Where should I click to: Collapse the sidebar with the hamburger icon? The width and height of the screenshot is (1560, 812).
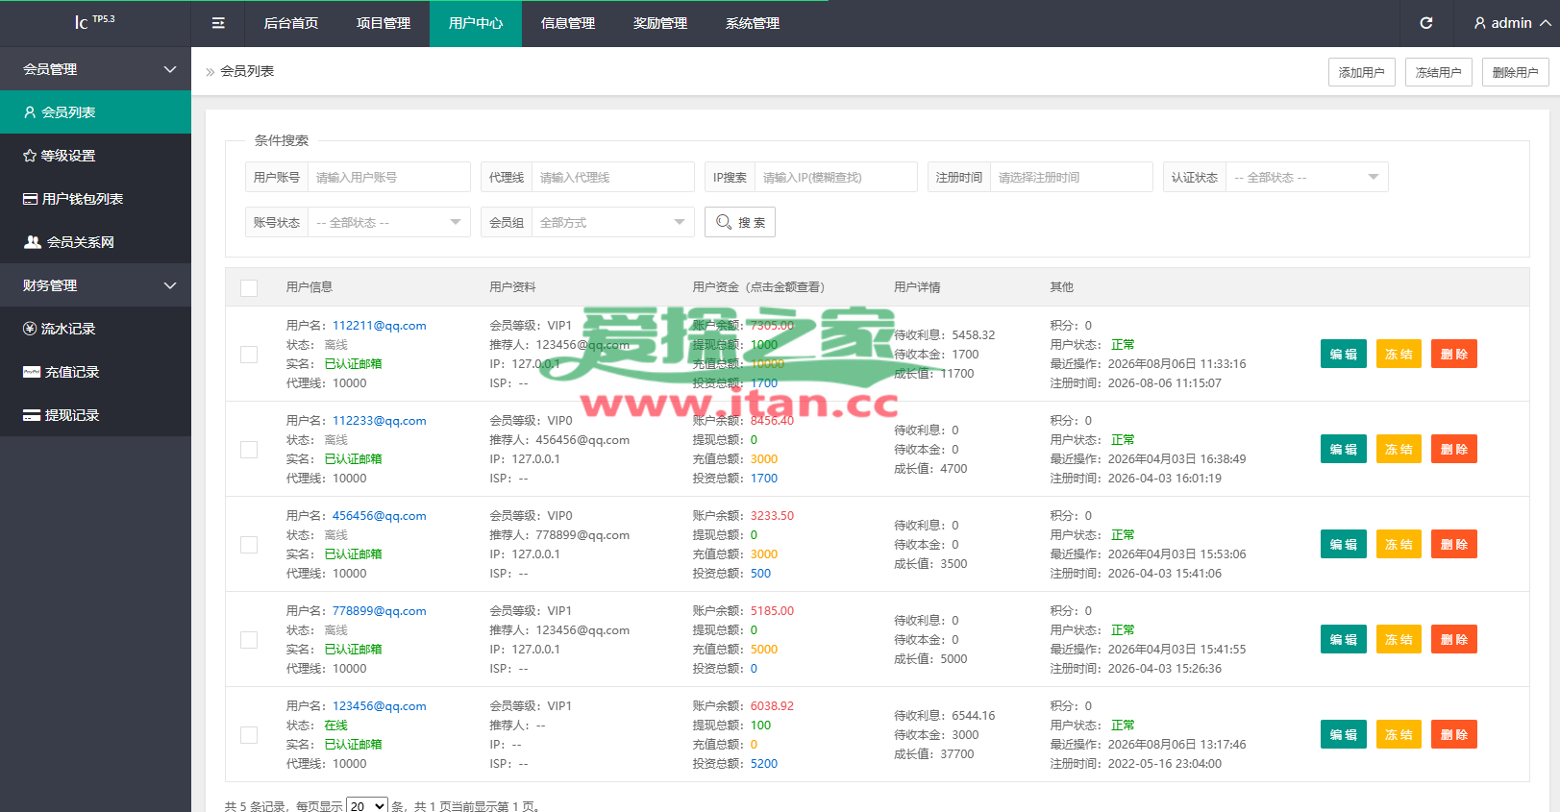218,23
